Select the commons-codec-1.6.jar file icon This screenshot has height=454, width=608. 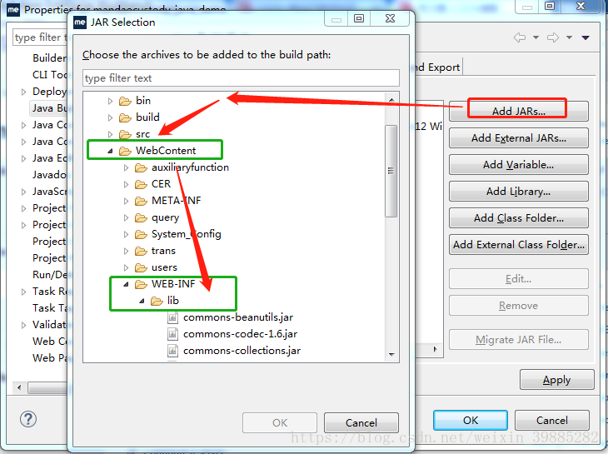pos(172,334)
